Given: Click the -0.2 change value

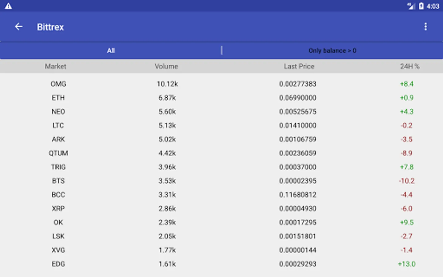Looking at the screenshot, I should 407,125.
